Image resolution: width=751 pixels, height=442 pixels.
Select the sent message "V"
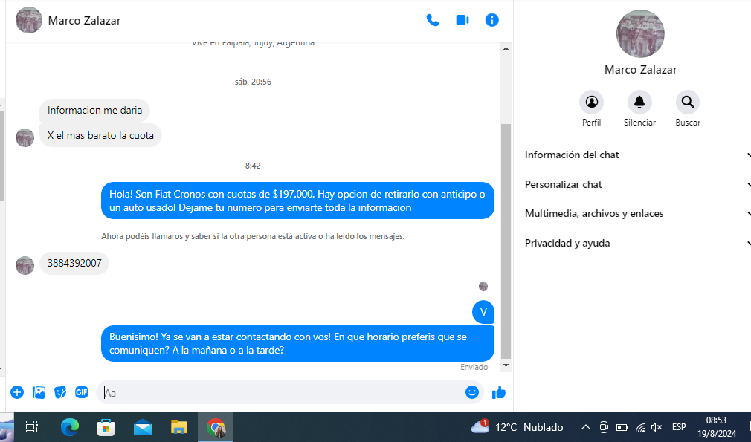[483, 312]
